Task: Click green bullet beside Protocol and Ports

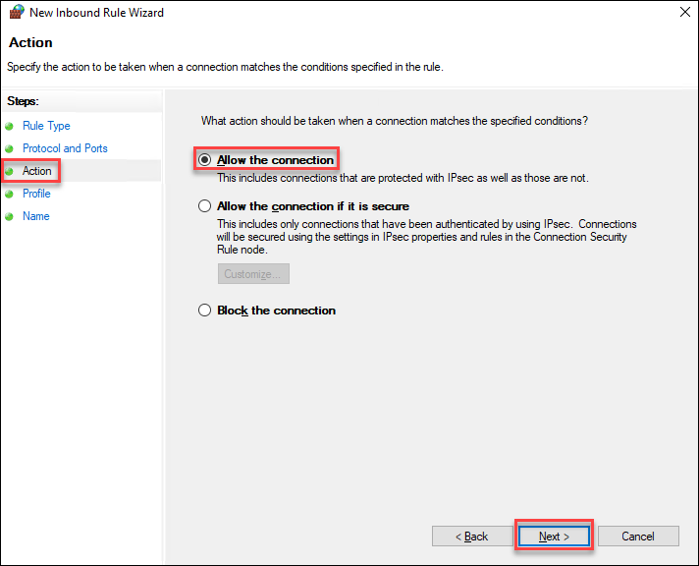Action: [10, 148]
